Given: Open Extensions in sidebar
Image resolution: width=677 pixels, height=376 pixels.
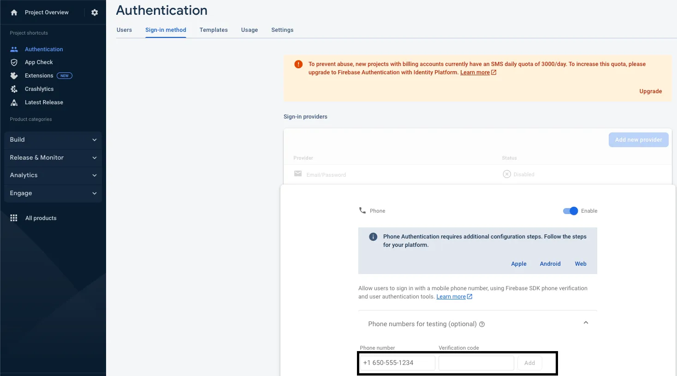Looking at the screenshot, I should pos(39,76).
